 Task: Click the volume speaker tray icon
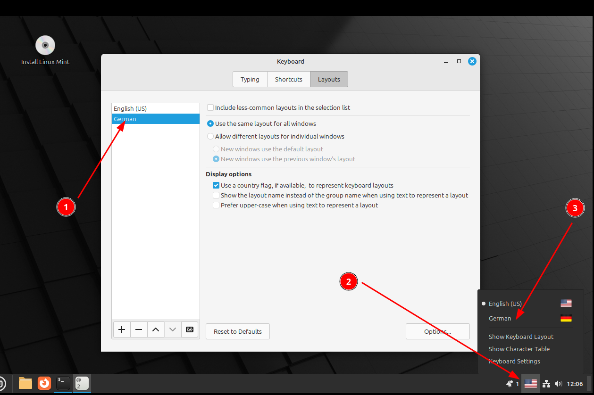[558, 384]
